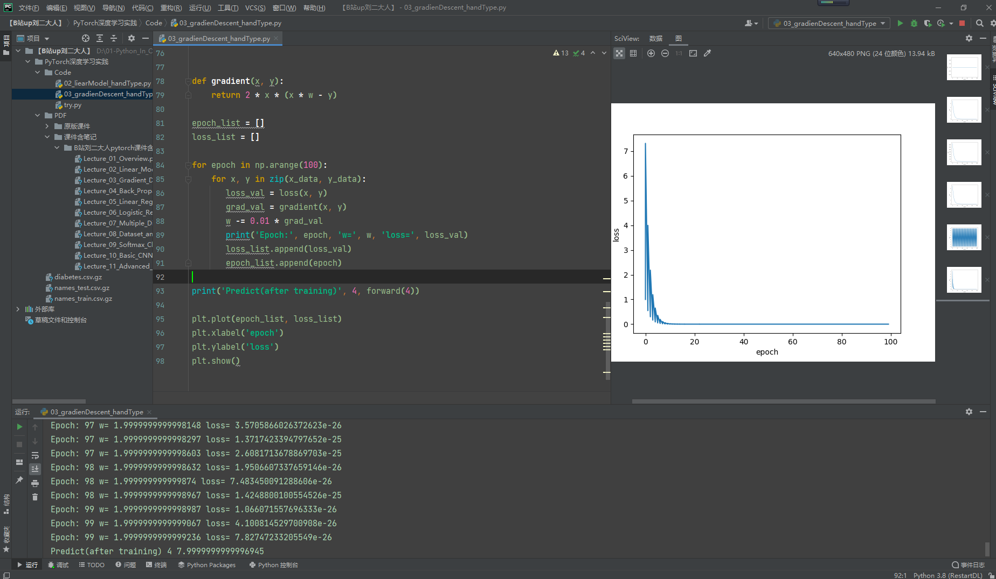
Task: Open the 事件日志 in the status bar
Action: point(969,565)
